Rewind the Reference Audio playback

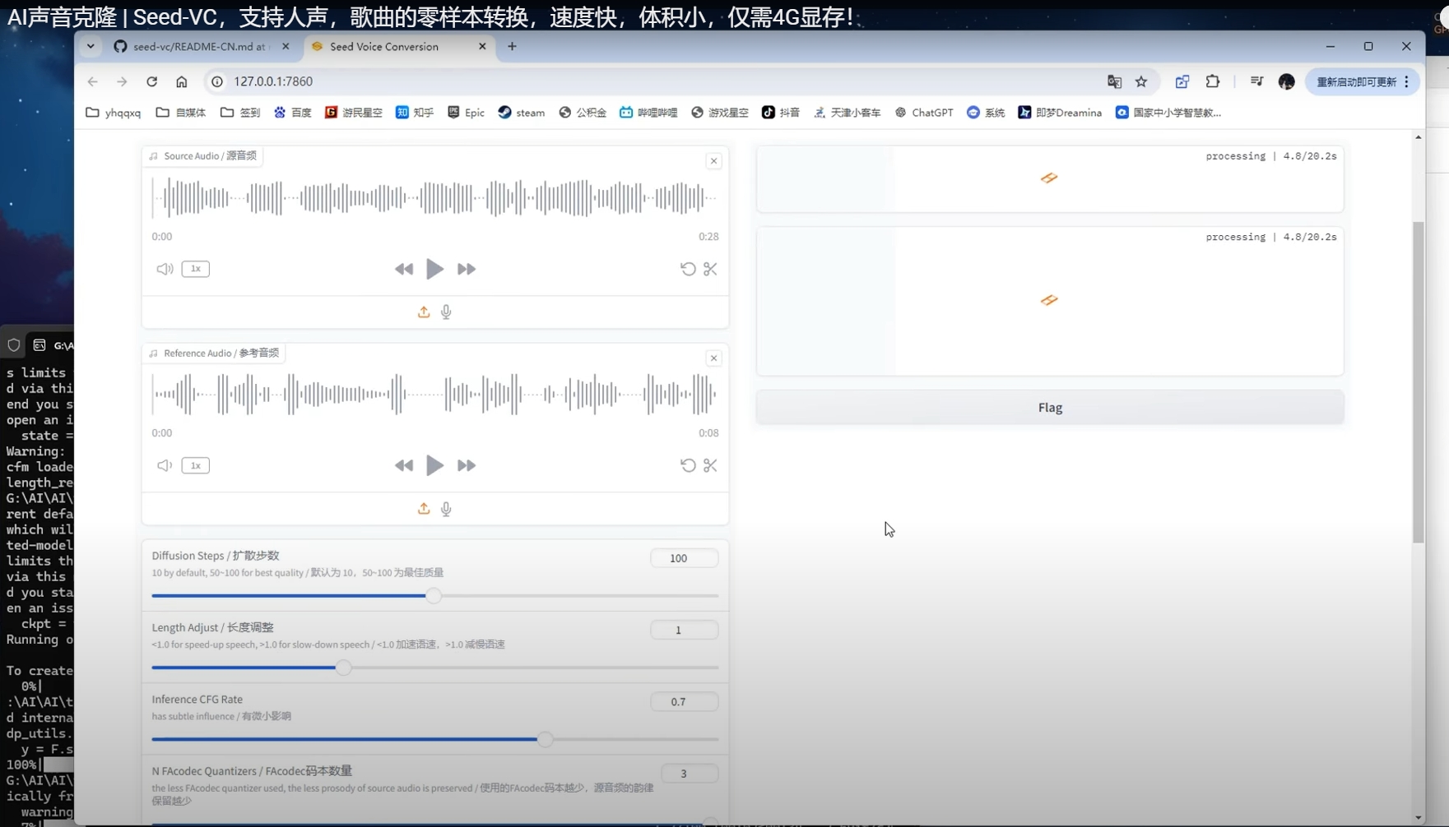pos(403,465)
